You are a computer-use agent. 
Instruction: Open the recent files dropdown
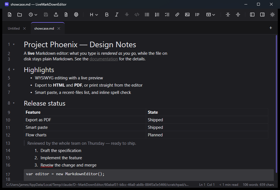coord(33,15)
